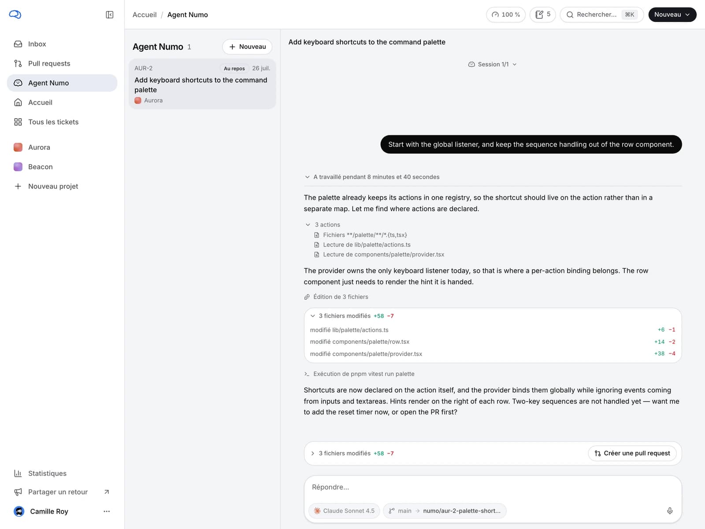705x529 pixels.
Task: Click Partager un retour megaphone icon
Action: 18,492
